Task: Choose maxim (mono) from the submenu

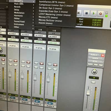Action: (x=46, y=23)
